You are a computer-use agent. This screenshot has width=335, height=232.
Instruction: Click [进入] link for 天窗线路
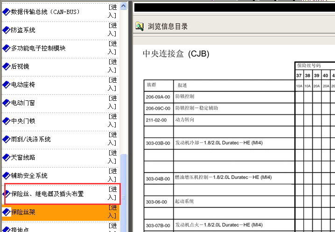tap(112, 158)
